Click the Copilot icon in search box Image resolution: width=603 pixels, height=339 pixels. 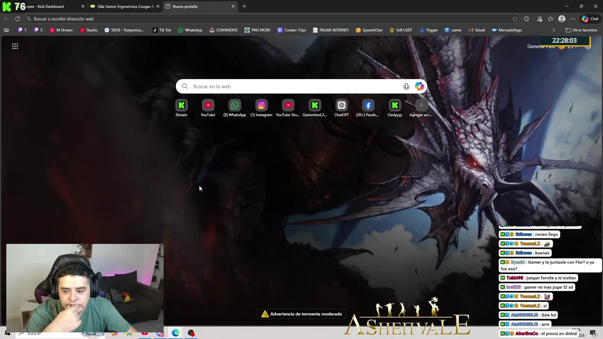pos(419,86)
